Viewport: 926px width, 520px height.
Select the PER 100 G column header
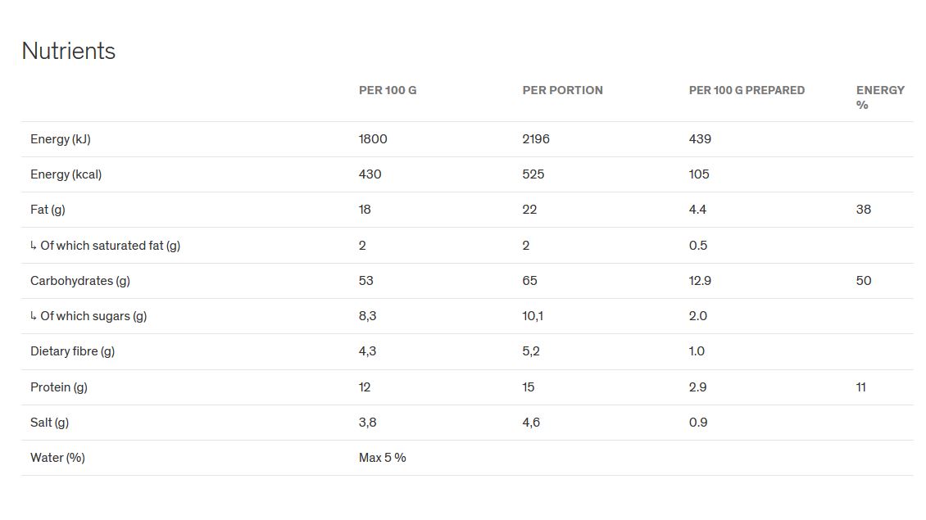tap(388, 90)
